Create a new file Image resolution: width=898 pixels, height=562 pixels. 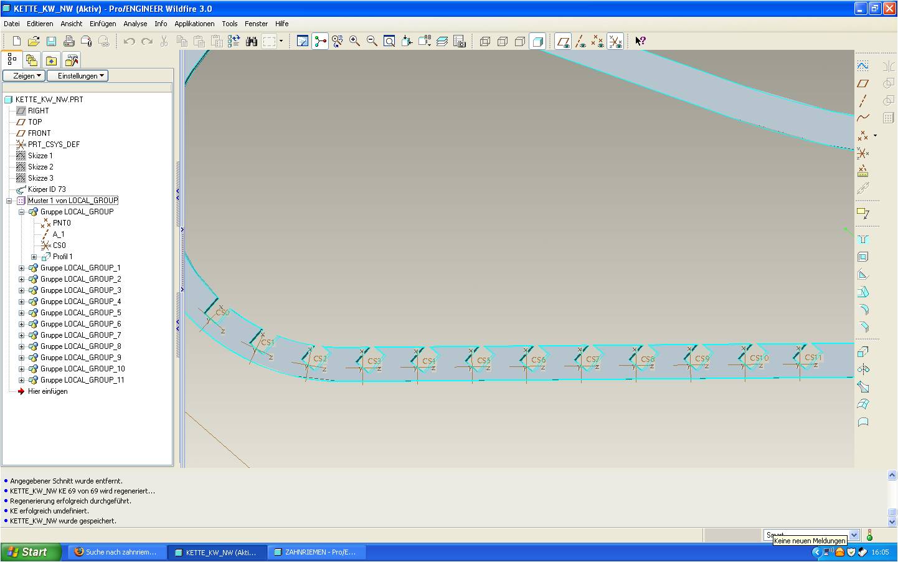[x=17, y=41]
